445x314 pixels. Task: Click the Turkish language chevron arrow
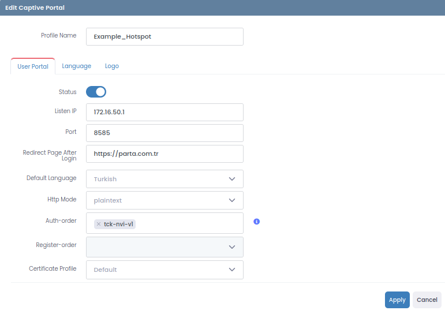[232, 179]
